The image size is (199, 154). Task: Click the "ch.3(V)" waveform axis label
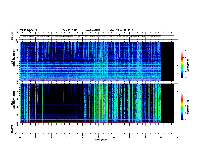pos(12,129)
